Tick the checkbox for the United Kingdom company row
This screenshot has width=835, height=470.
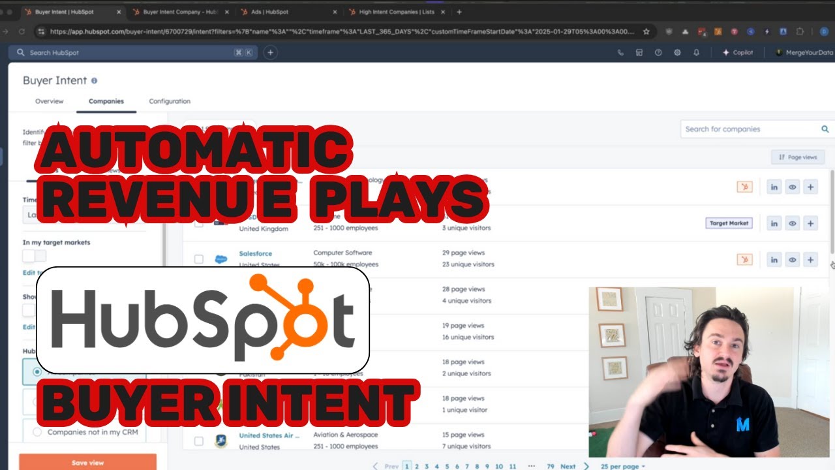click(x=199, y=223)
